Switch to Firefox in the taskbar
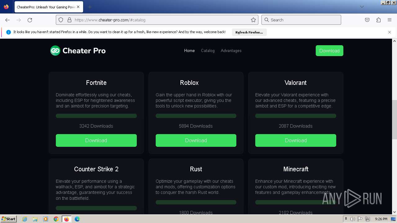 pyautogui.click(x=66, y=219)
